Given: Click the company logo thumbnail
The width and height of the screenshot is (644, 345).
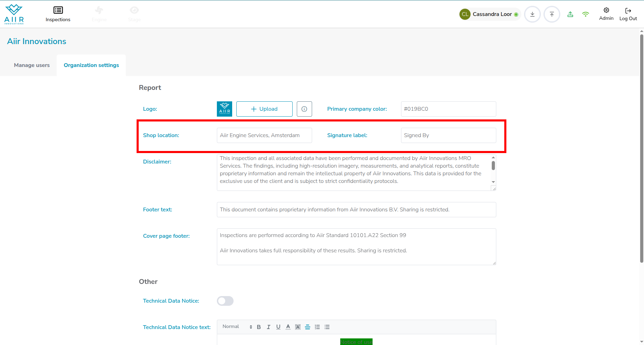Looking at the screenshot, I should pos(225,109).
